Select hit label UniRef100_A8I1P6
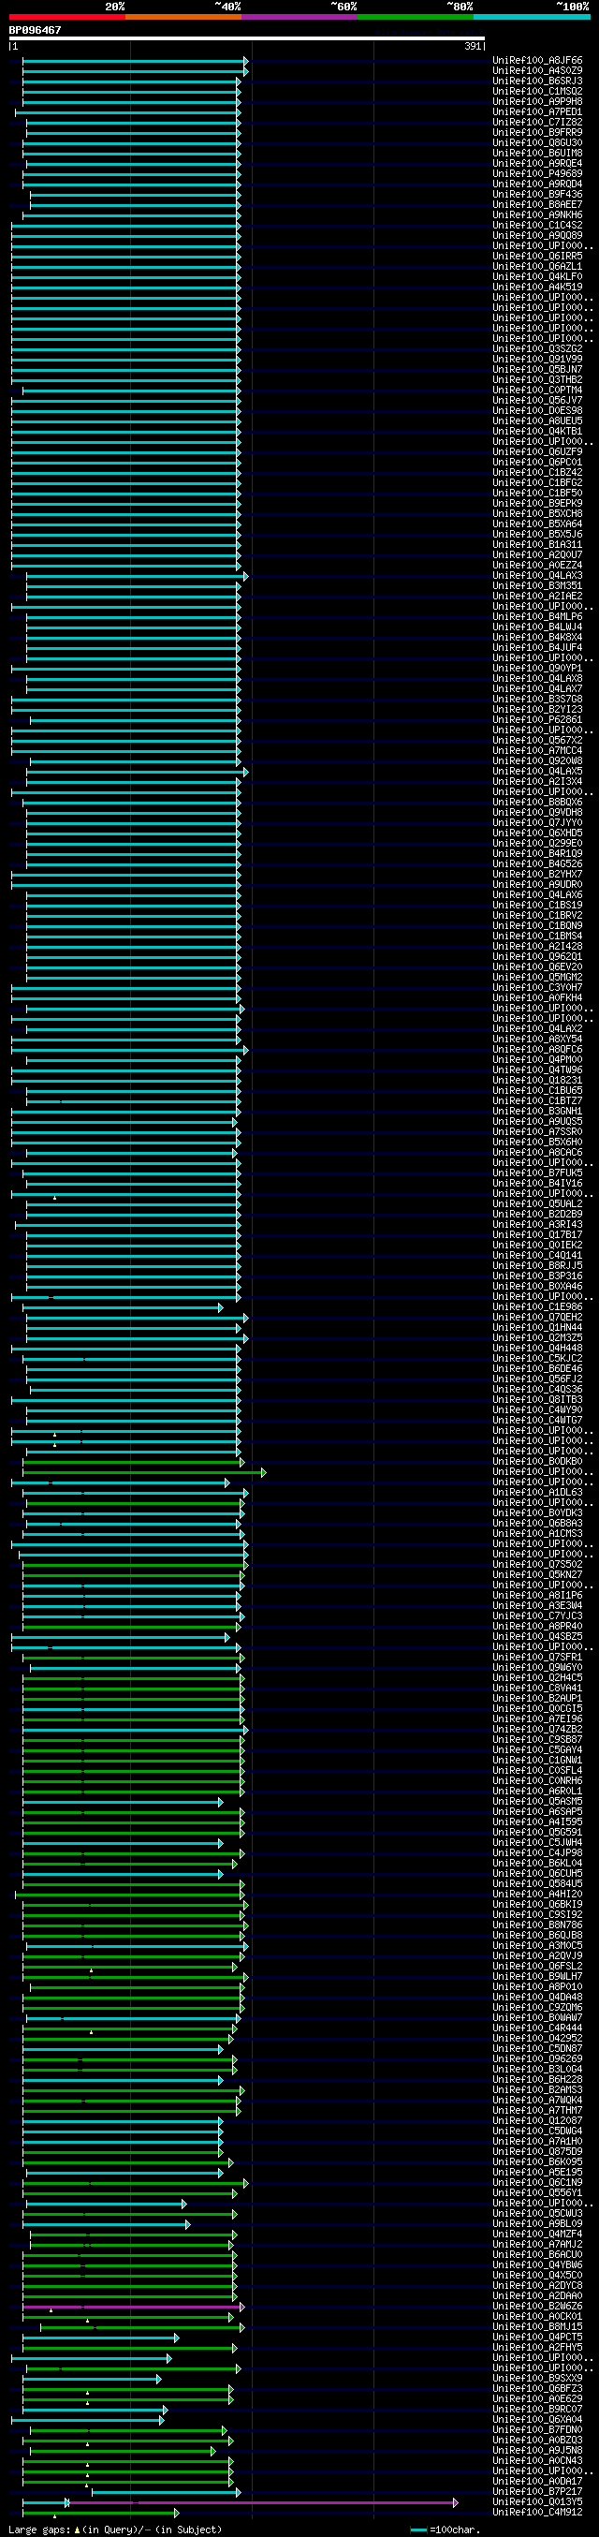Viewport: 599px width, 2537px height. pyautogui.click(x=537, y=1596)
